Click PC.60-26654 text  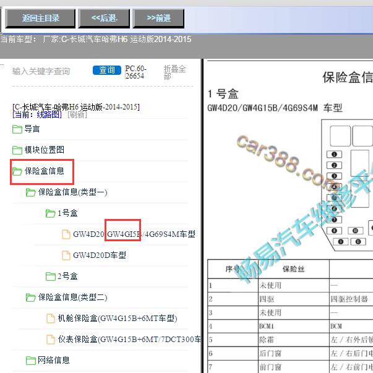[x=135, y=72]
